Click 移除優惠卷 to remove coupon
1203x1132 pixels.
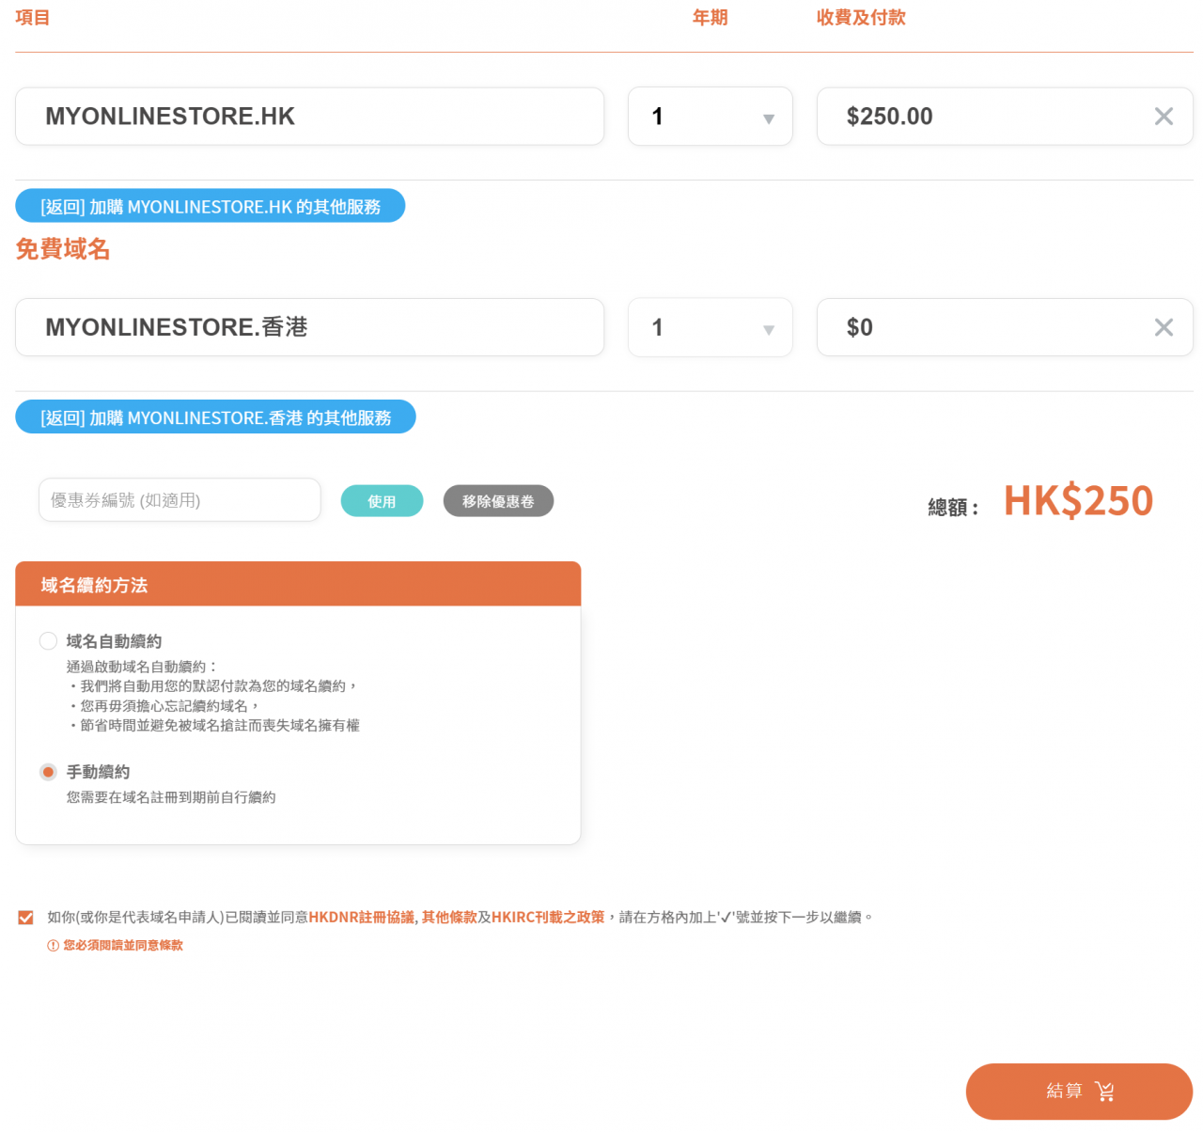click(x=498, y=500)
